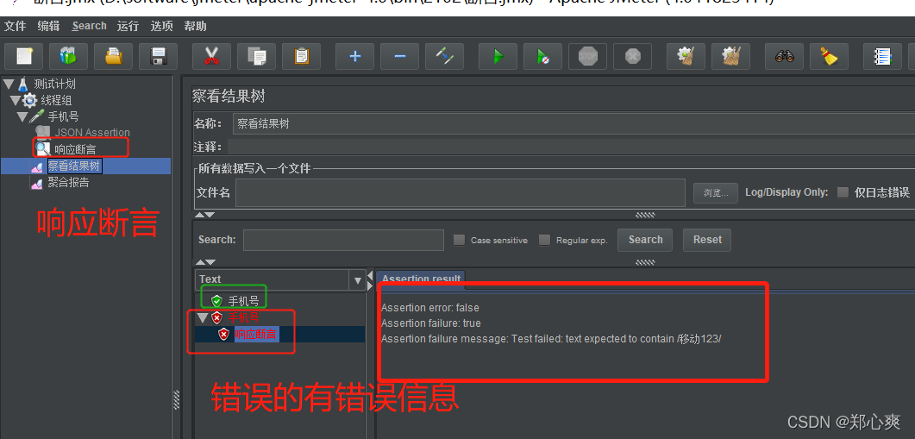Click the 名称 name input field
Image resolution: width=915 pixels, height=439 pixels.
click(x=573, y=123)
